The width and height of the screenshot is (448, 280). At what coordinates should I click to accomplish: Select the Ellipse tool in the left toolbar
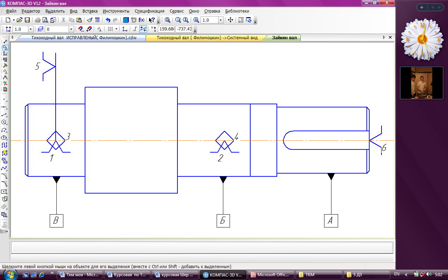[5, 138]
